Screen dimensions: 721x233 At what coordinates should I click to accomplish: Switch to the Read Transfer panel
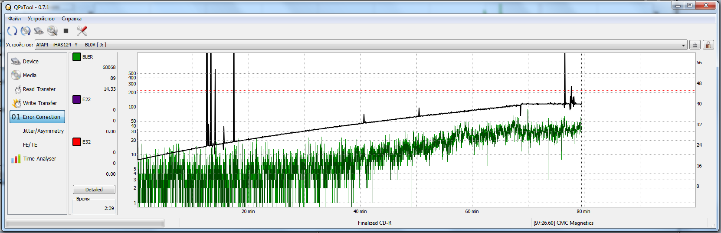click(39, 89)
